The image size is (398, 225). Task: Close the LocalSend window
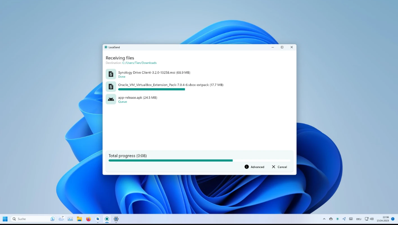point(292,47)
